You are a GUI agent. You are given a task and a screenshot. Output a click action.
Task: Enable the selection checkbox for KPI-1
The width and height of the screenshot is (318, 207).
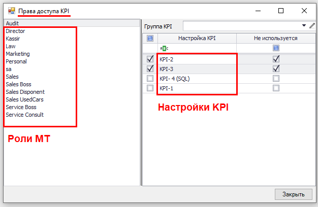(150, 88)
